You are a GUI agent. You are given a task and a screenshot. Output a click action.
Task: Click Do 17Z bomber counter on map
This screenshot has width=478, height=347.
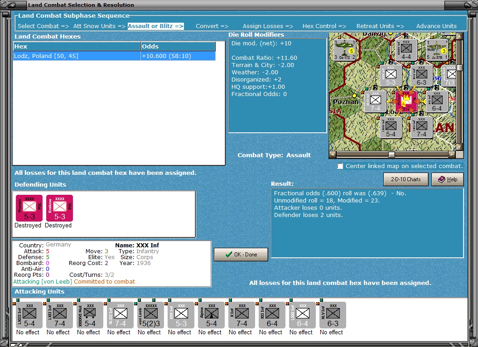344,50
